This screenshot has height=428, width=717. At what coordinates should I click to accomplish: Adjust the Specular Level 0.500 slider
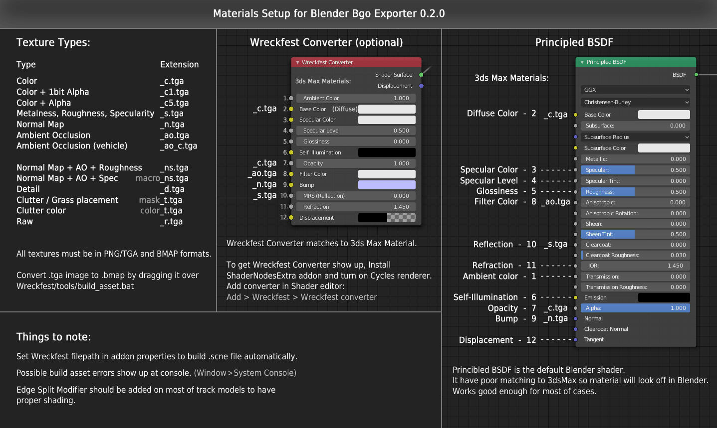click(356, 131)
